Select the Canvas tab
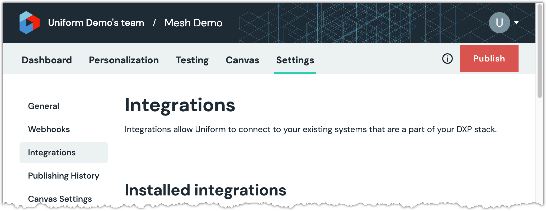Image resolution: width=546 pixels, height=211 pixels. [x=242, y=60]
